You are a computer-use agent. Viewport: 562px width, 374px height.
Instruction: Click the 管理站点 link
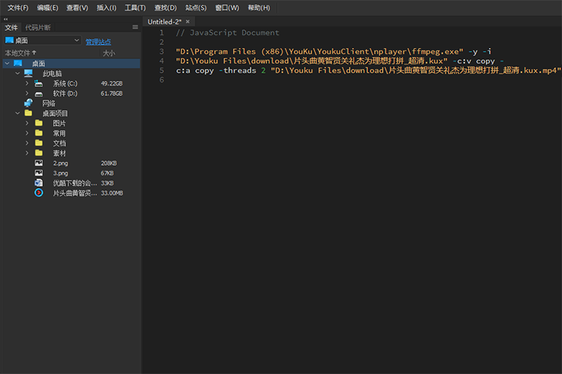pyautogui.click(x=98, y=42)
